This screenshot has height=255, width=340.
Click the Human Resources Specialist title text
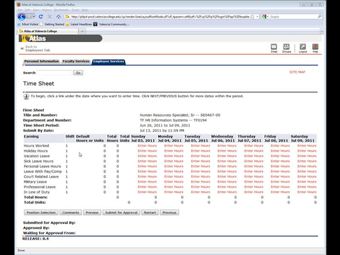pos(180,115)
